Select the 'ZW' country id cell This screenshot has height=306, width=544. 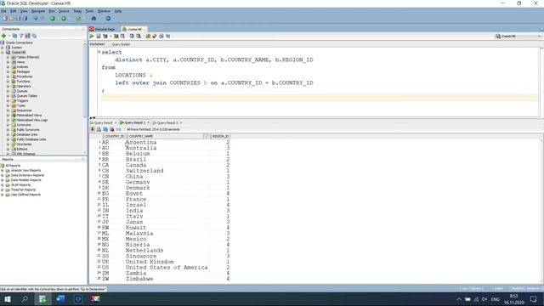pos(105,279)
